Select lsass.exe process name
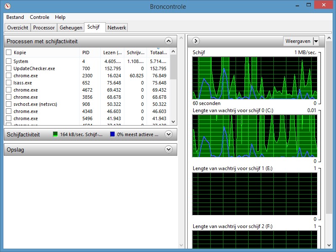 point(23,83)
